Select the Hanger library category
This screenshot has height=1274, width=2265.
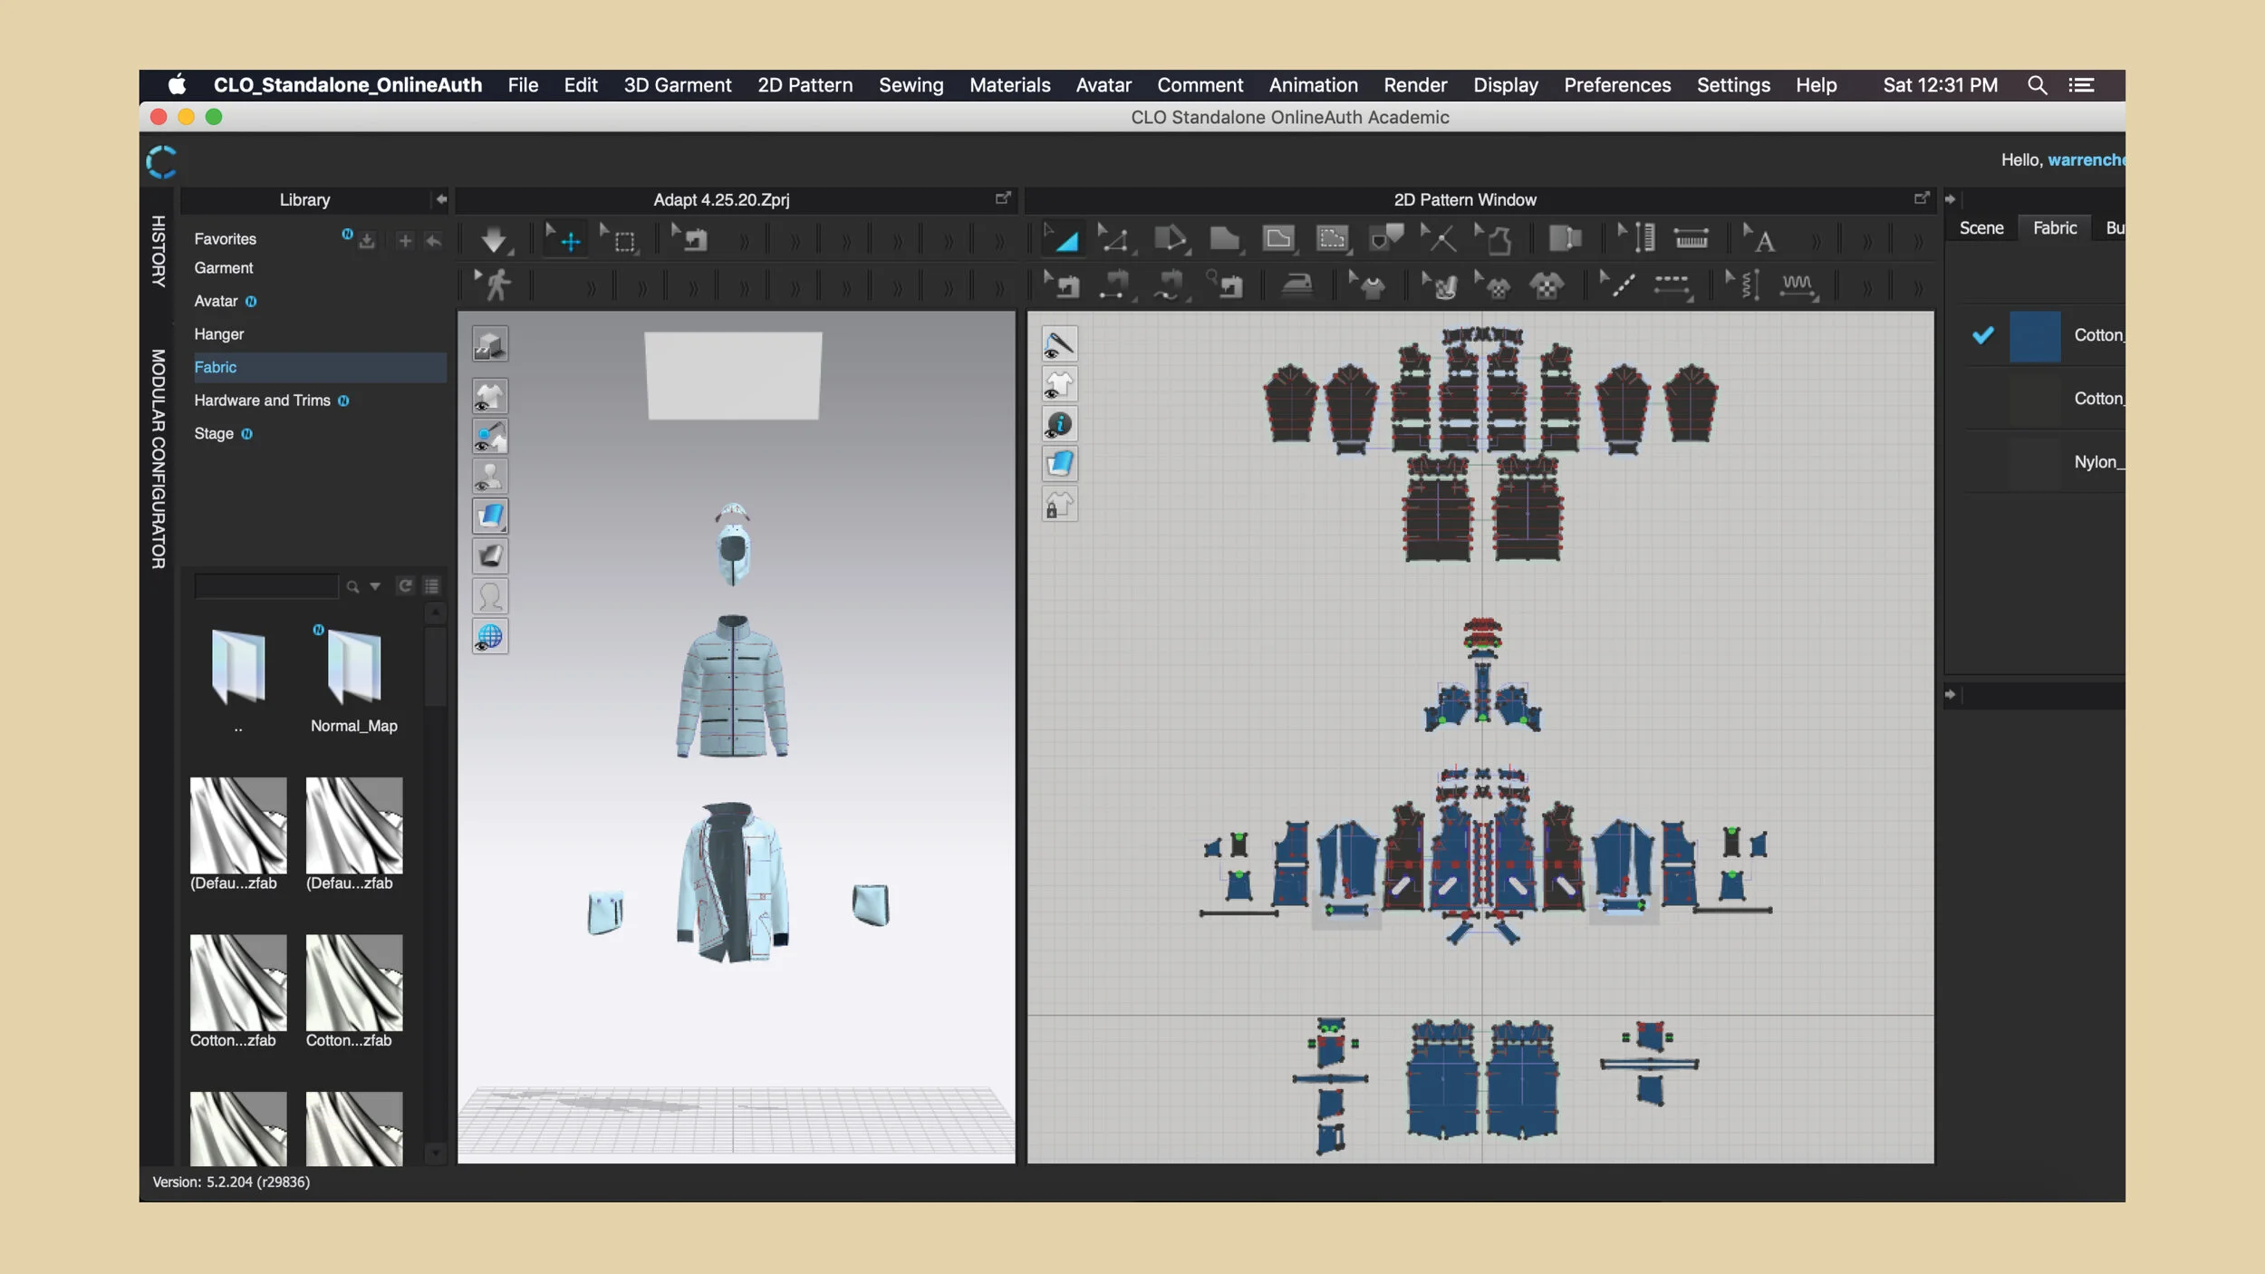pos(218,334)
